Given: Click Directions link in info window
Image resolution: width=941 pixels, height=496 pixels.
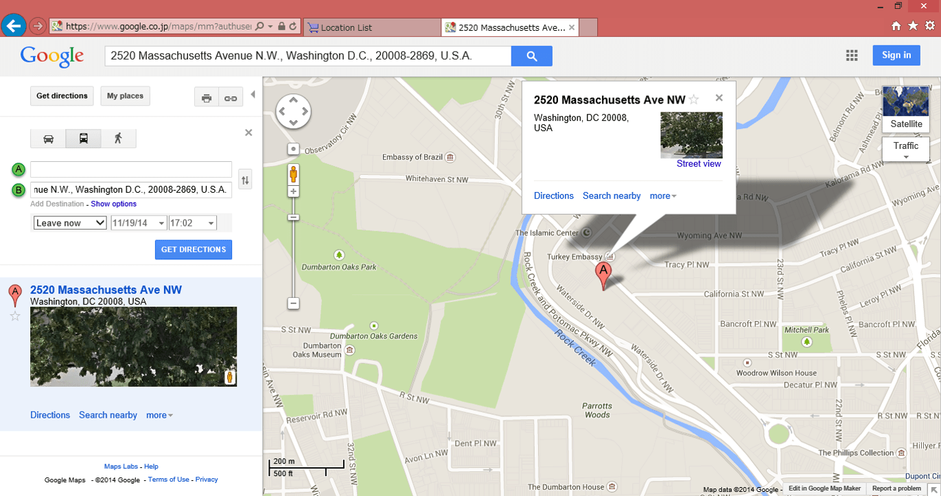Looking at the screenshot, I should tap(554, 196).
